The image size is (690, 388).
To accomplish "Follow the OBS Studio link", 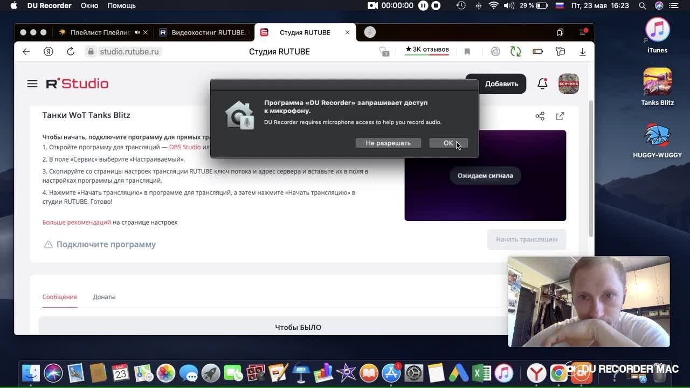I will point(184,147).
